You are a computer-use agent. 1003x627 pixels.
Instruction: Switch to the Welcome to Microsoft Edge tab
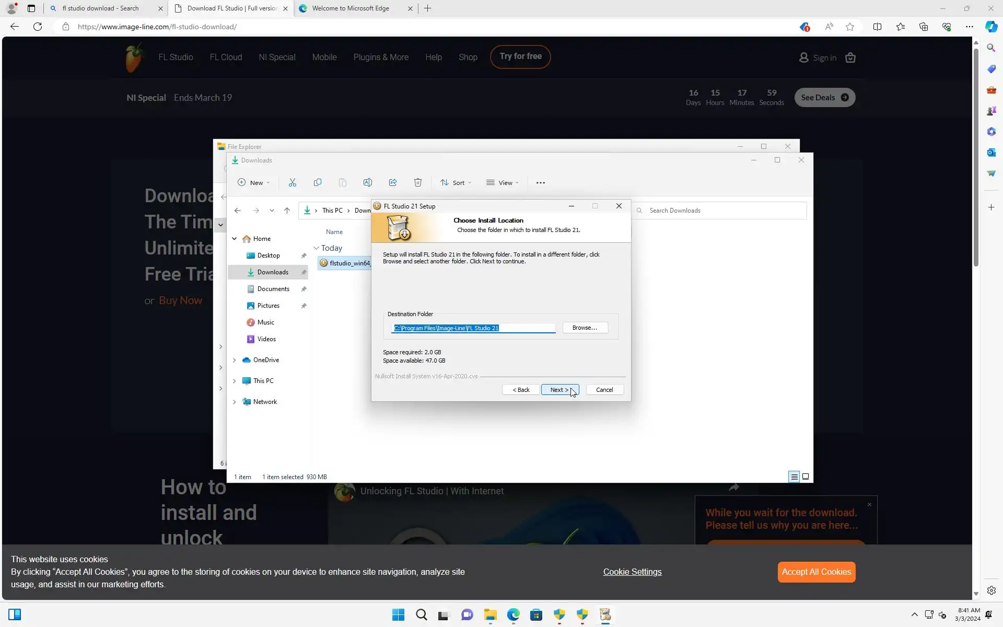tap(350, 8)
